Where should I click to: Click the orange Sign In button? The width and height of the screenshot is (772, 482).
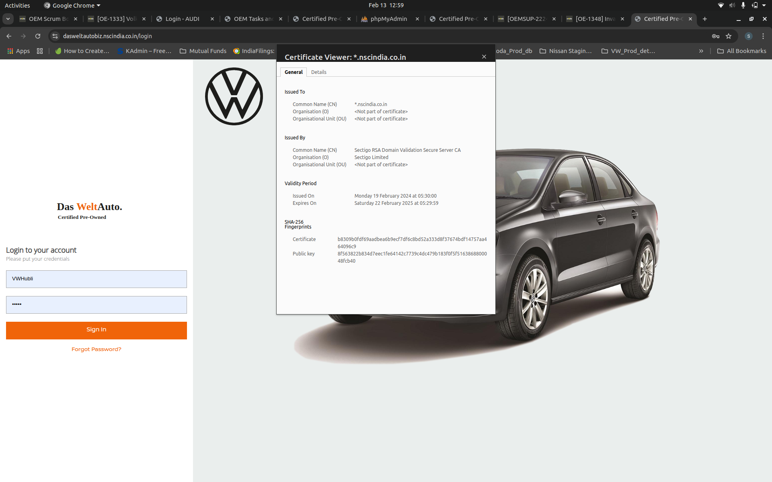[x=96, y=330]
